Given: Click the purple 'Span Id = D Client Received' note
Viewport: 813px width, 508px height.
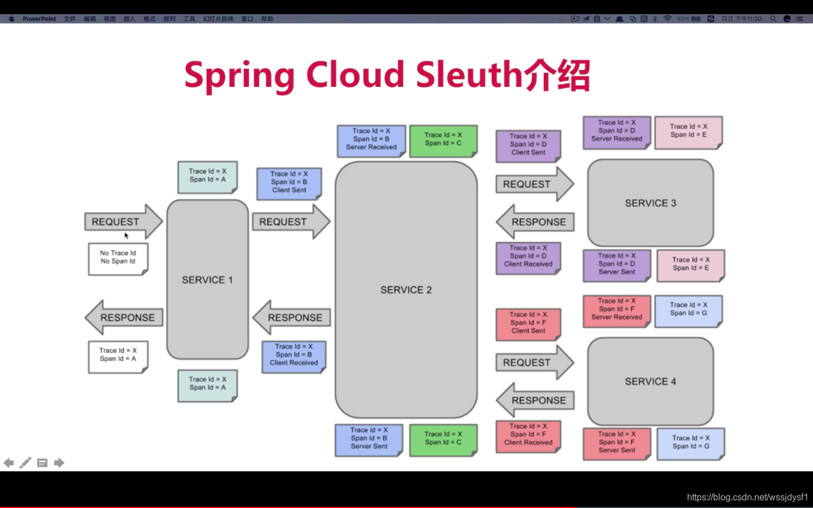Looking at the screenshot, I should (x=528, y=258).
